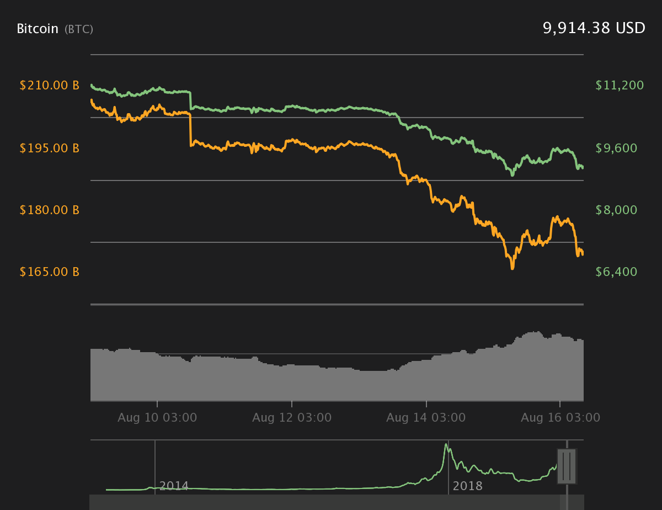Click the navigator range selector handle
This screenshot has height=510, width=662.
click(x=567, y=466)
